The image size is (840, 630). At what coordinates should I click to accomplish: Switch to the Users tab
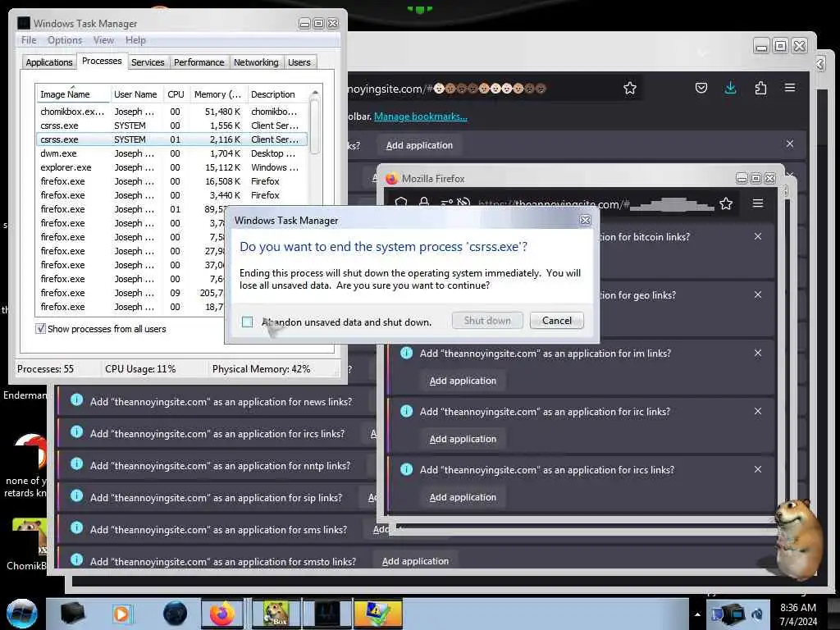pyautogui.click(x=299, y=62)
